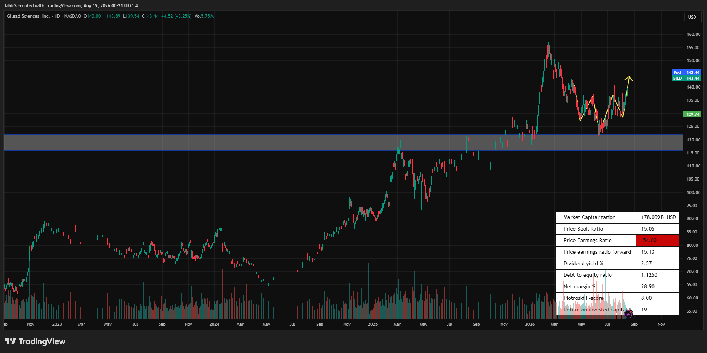The height and width of the screenshot is (353, 707).
Task: Click the 2025 label on time axis
Action: (x=373, y=324)
